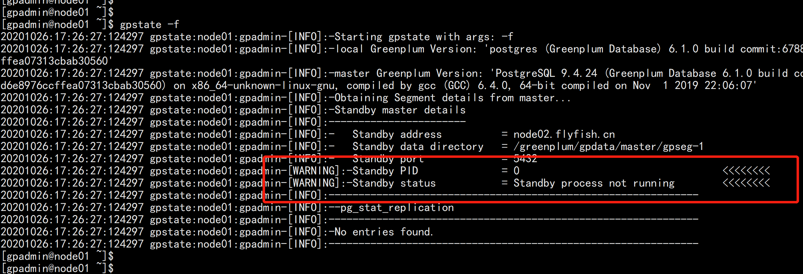Click '/greenplum/gpdata/master/gpseg-1' path value

click(608, 146)
